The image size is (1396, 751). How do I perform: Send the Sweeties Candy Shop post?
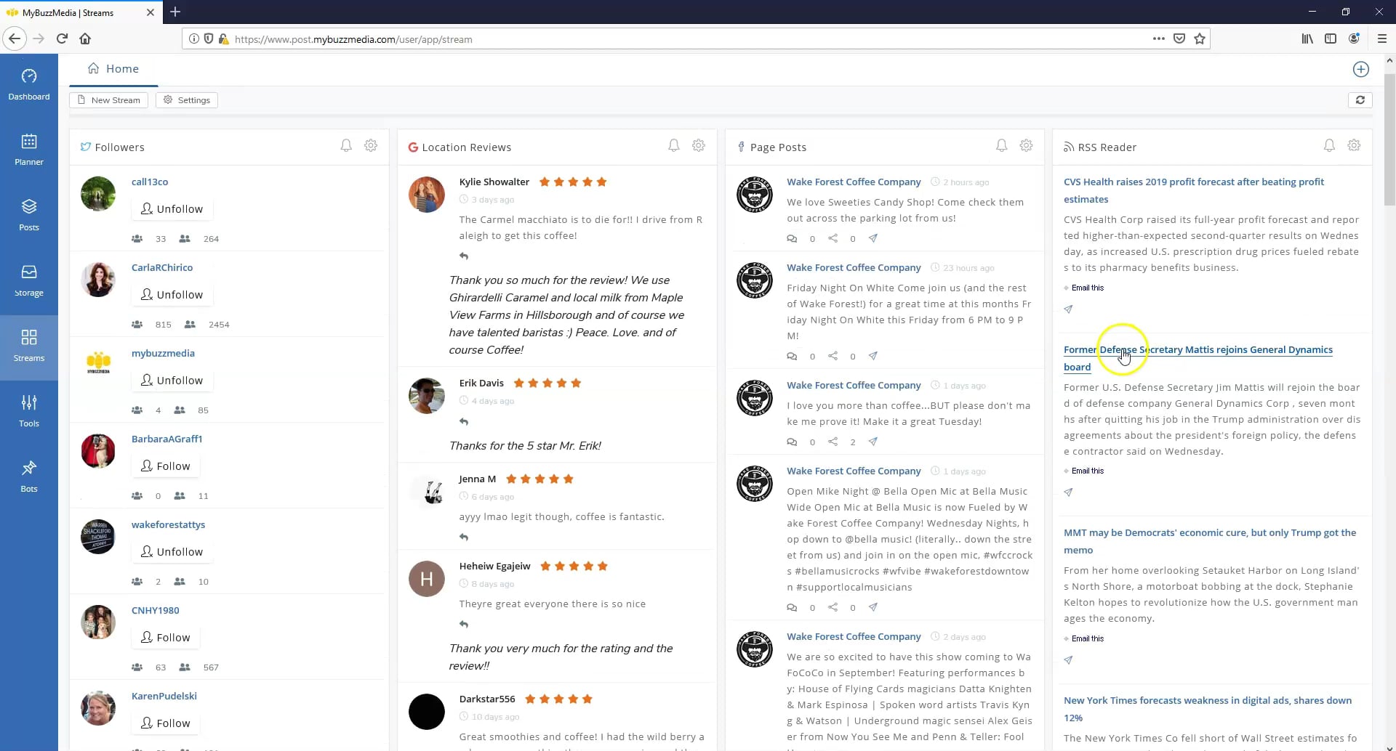[x=873, y=238]
